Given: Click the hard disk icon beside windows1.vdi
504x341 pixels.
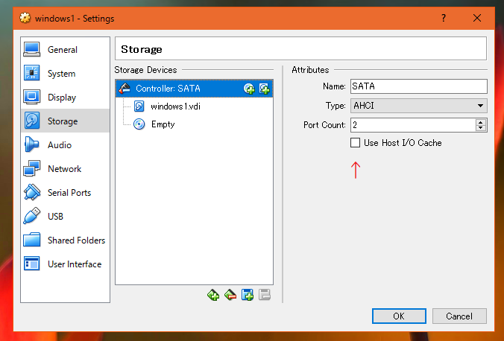Looking at the screenshot, I should (x=139, y=106).
